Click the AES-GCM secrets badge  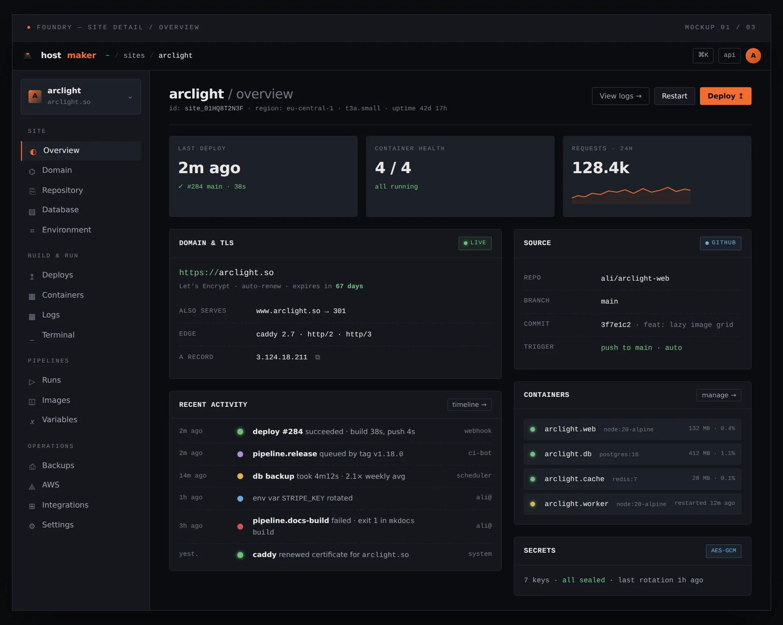(723, 551)
